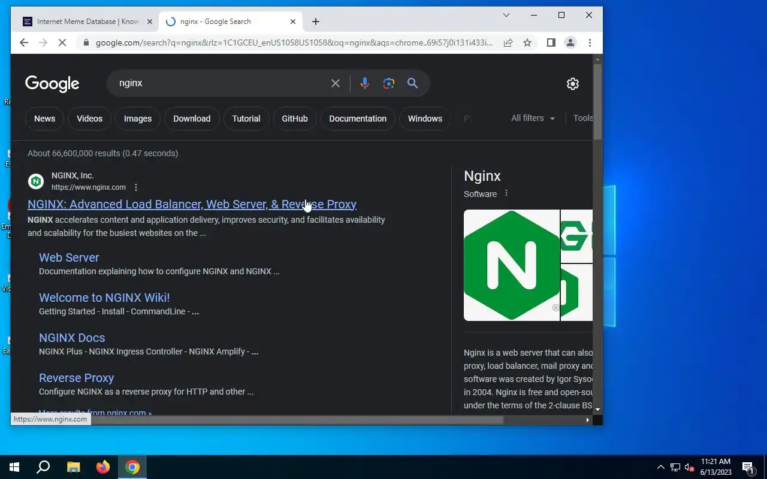Open a new tab with plus button
767x479 pixels.
pos(316,22)
